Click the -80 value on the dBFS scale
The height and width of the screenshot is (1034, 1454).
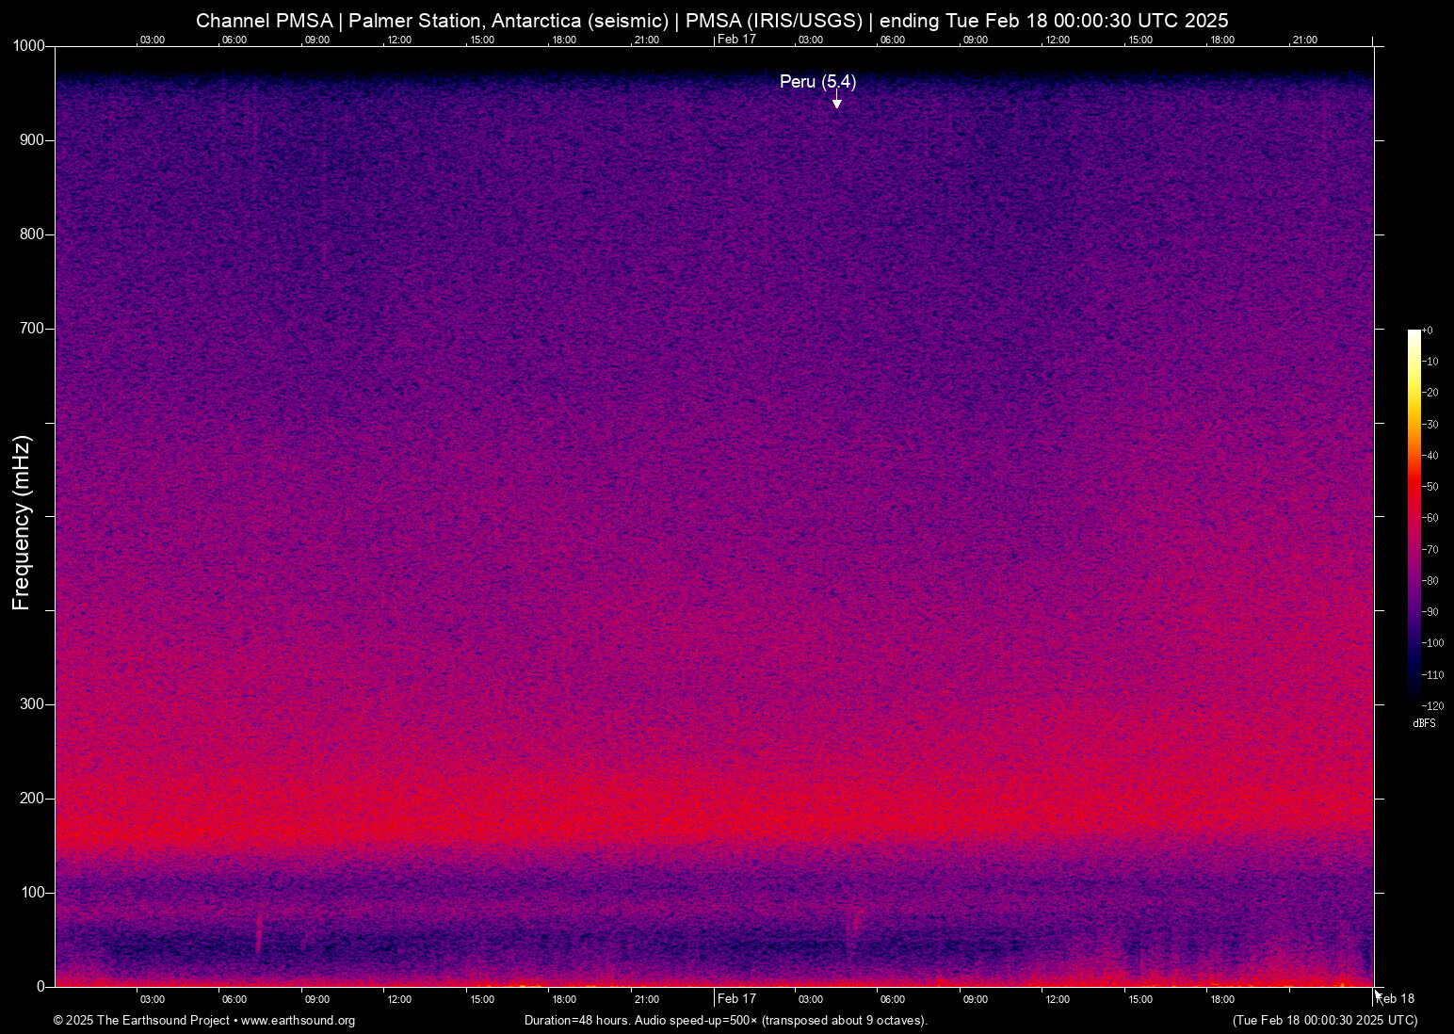tap(1430, 581)
